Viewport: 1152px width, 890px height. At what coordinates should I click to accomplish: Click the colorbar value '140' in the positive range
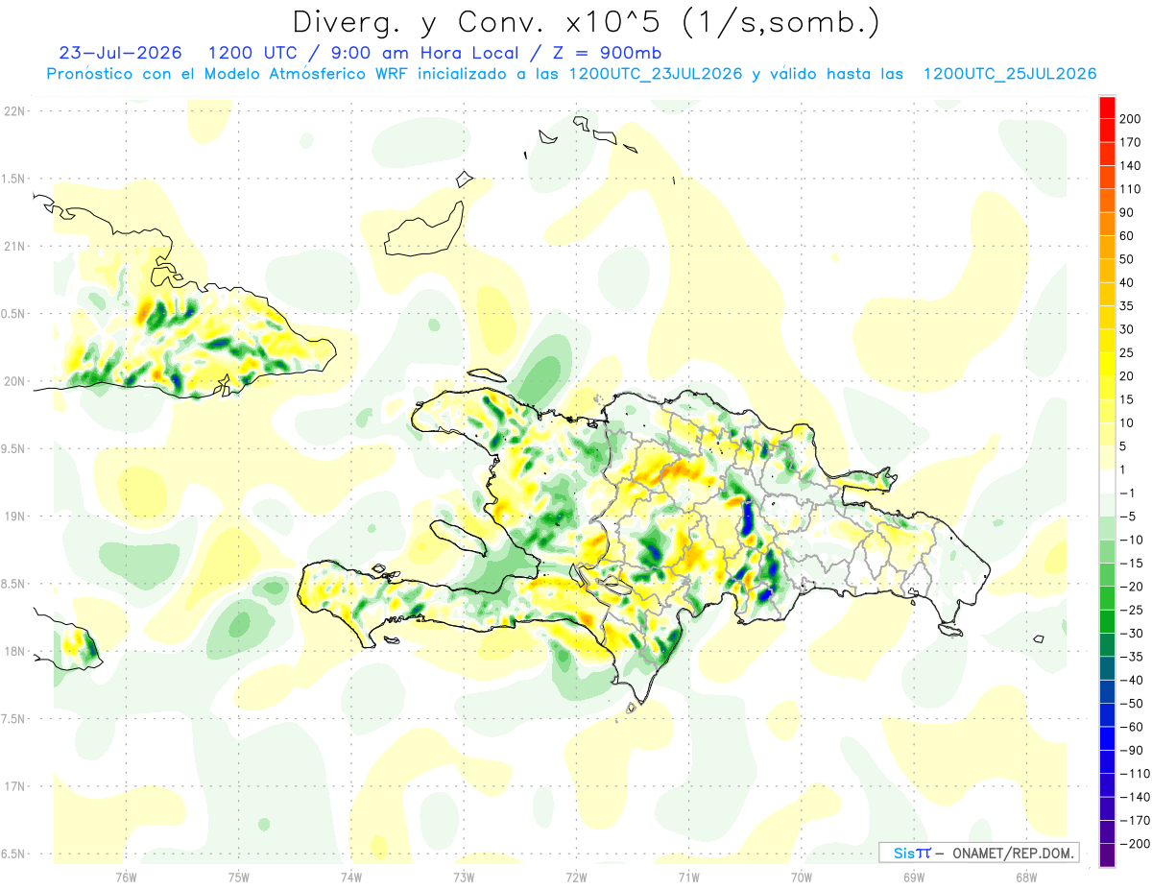click(x=1130, y=166)
